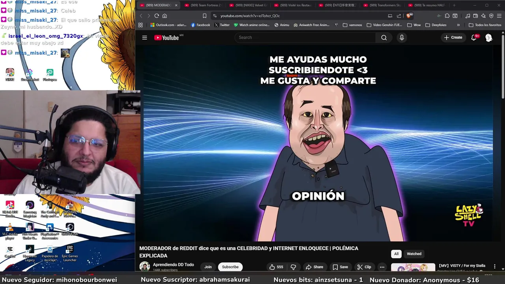Subscribe to Aprendiendo DD Todo
This screenshot has height=284, width=505.
pyautogui.click(x=230, y=267)
